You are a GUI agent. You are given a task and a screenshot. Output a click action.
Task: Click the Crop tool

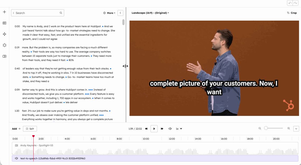pos(291,13)
